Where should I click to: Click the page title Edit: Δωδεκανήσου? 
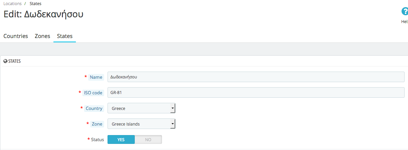pos(43,15)
